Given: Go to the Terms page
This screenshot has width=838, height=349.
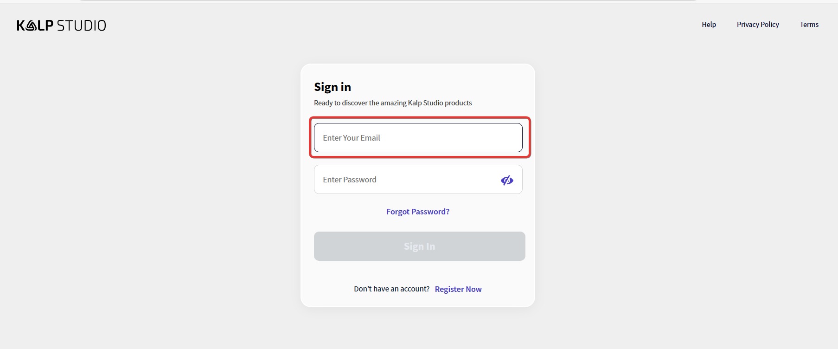Looking at the screenshot, I should (809, 25).
